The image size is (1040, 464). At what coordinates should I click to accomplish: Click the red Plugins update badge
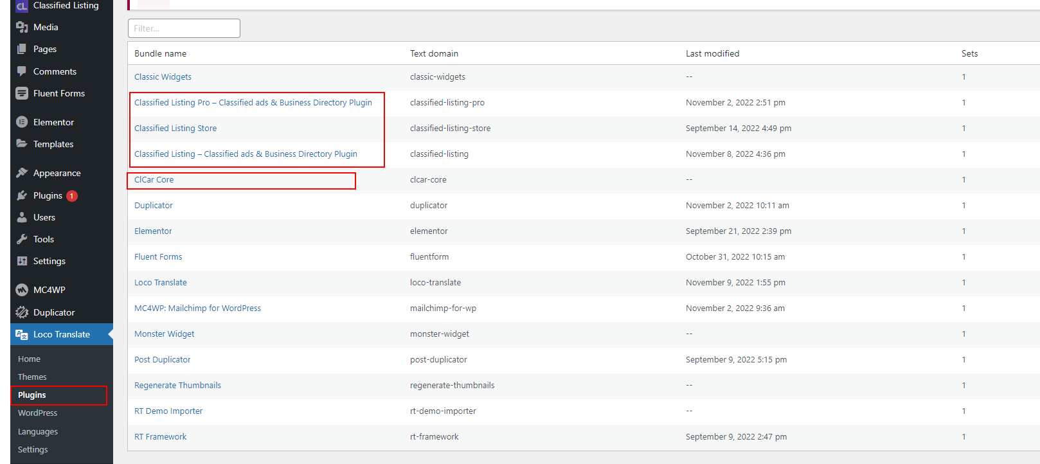[72, 196]
